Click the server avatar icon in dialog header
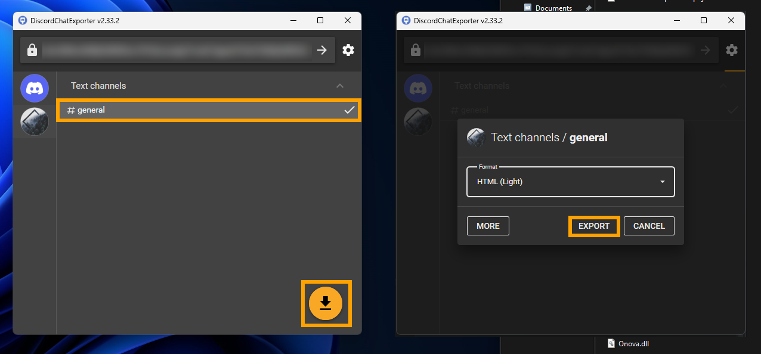The height and width of the screenshot is (354, 761). (476, 138)
